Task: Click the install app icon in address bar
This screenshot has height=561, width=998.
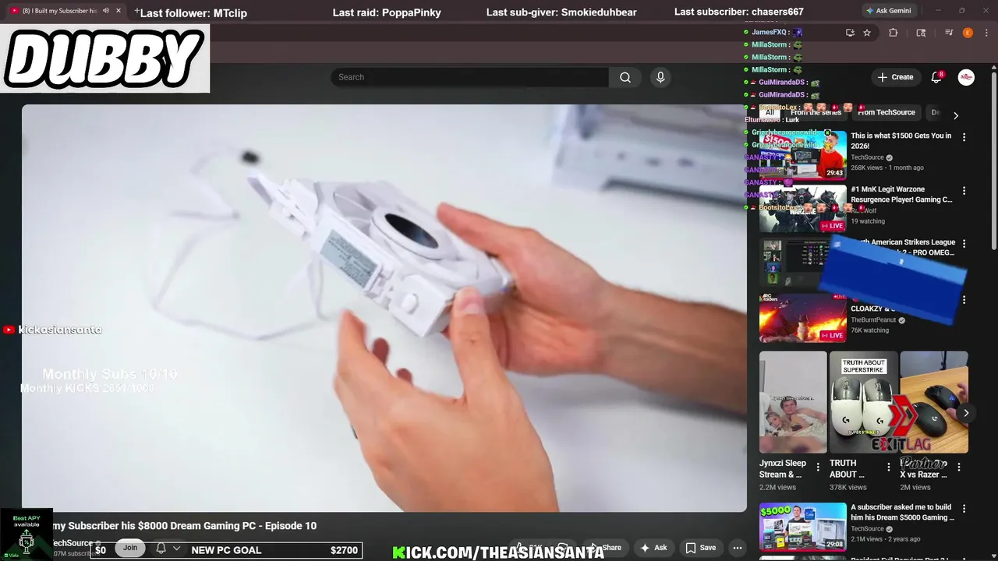Action: pos(850,33)
